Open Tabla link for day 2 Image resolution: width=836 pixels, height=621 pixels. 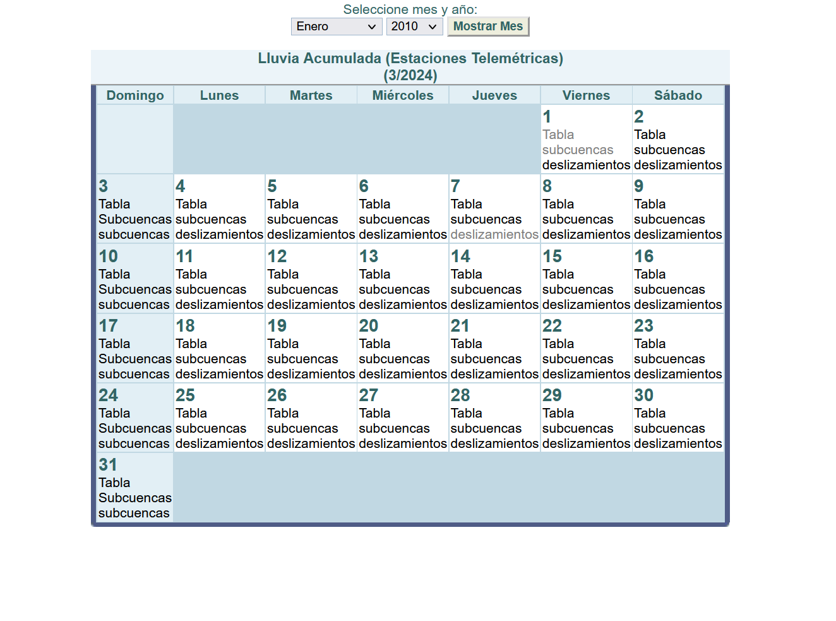click(x=650, y=135)
